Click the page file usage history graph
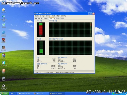The height and width of the screenshot is (95, 127). click(71, 48)
